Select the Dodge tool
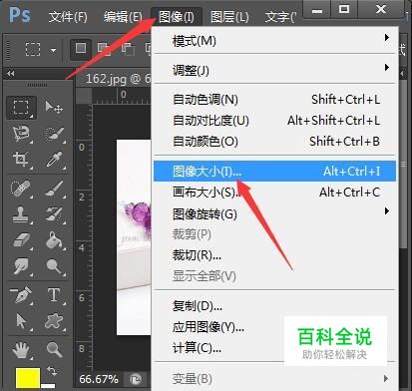 point(54,266)
